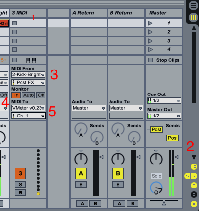Toggle upper Post button for send A
The image size is (199, 211).
click(156, 130)
